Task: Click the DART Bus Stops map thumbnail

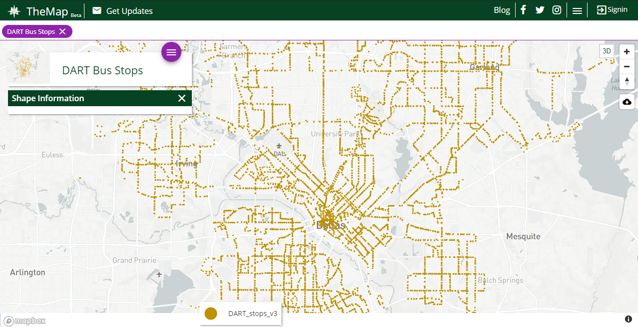Action: (x=28, y=69)
